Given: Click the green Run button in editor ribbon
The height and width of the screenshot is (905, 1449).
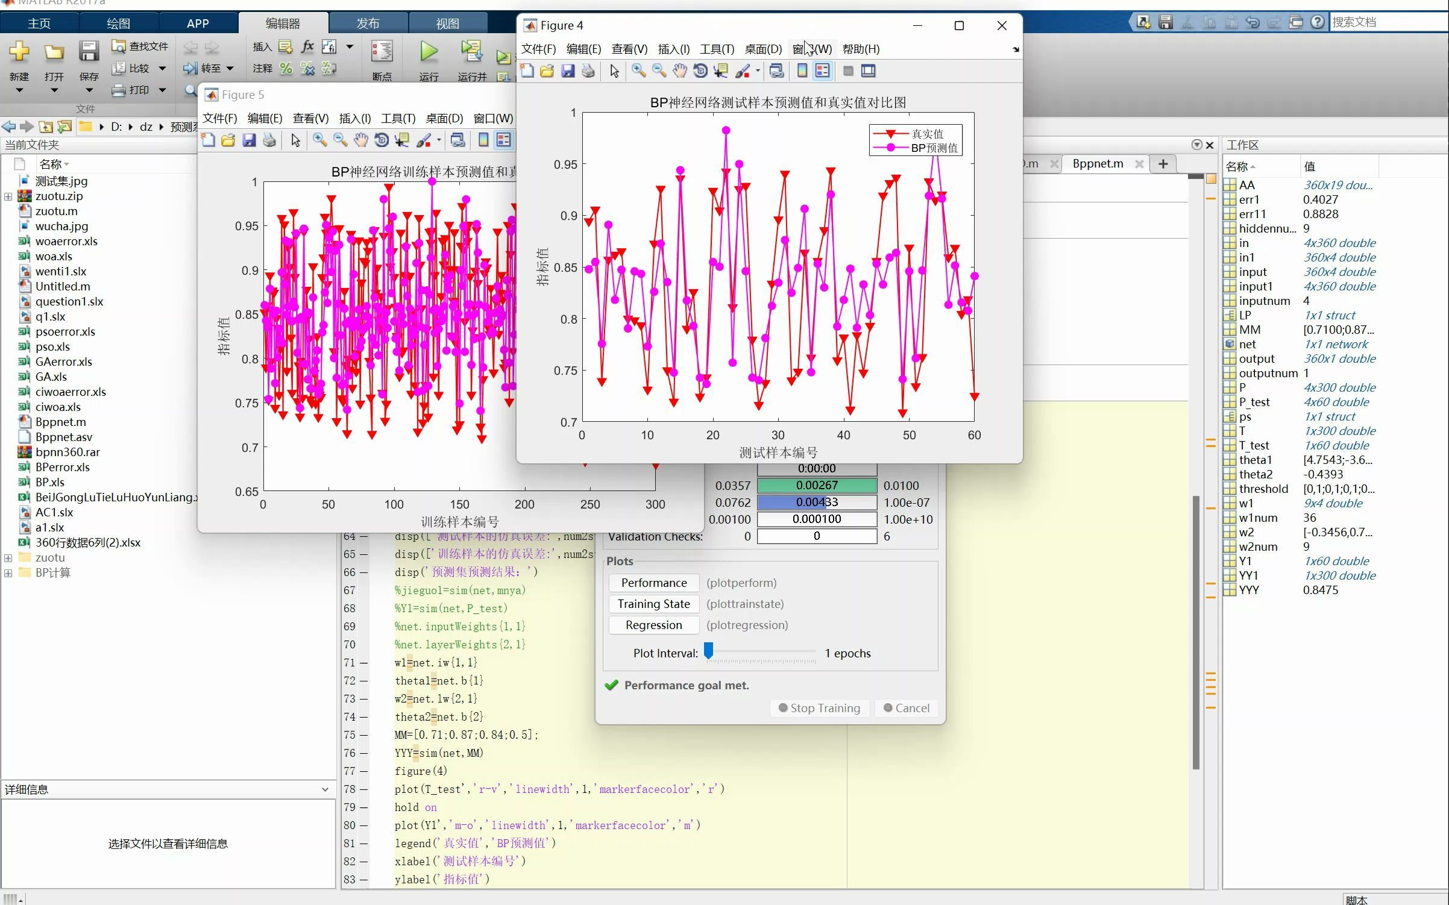Looking at the screenshot, I should (x=429, y=52).
